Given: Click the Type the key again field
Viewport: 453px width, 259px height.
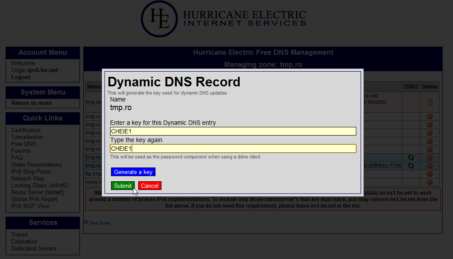Looking at the screenshot, I should [x=233, y=148].
